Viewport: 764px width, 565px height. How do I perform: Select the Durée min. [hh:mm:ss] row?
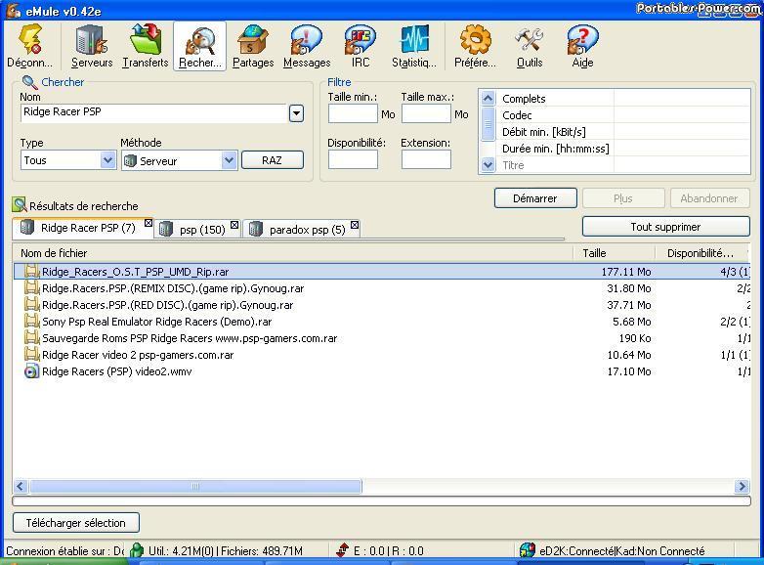point(622,149)
